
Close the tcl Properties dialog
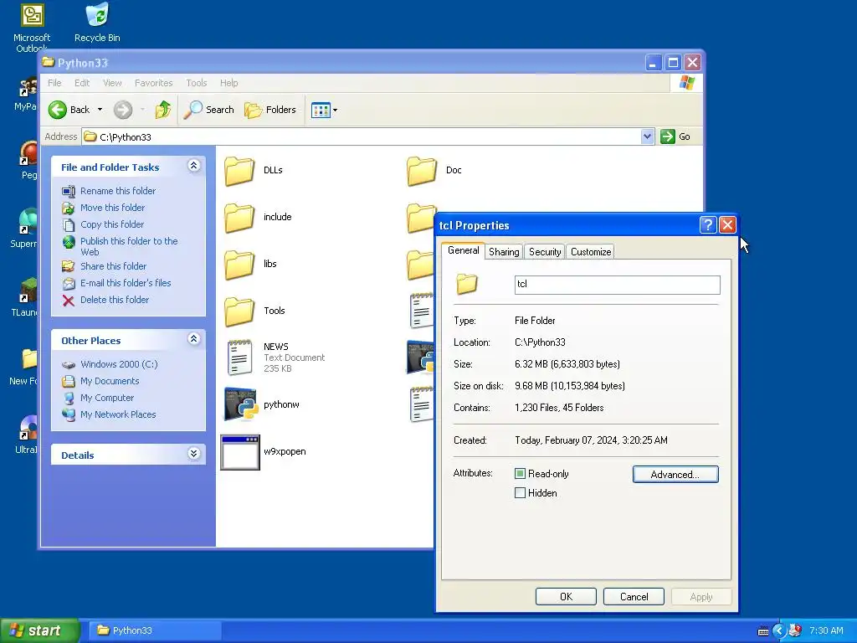(x=727, y=224)
